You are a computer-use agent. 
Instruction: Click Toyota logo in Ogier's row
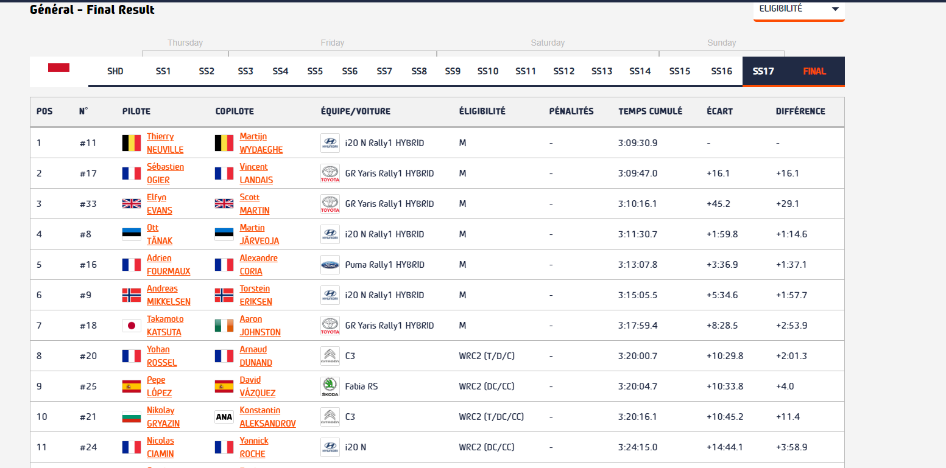click(330, 173)
